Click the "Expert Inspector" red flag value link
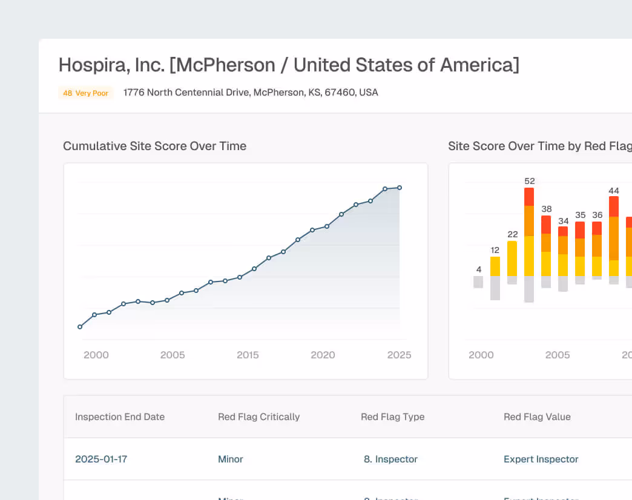The image size is (632, 500). pyautogui.click(x=541, y=459)
